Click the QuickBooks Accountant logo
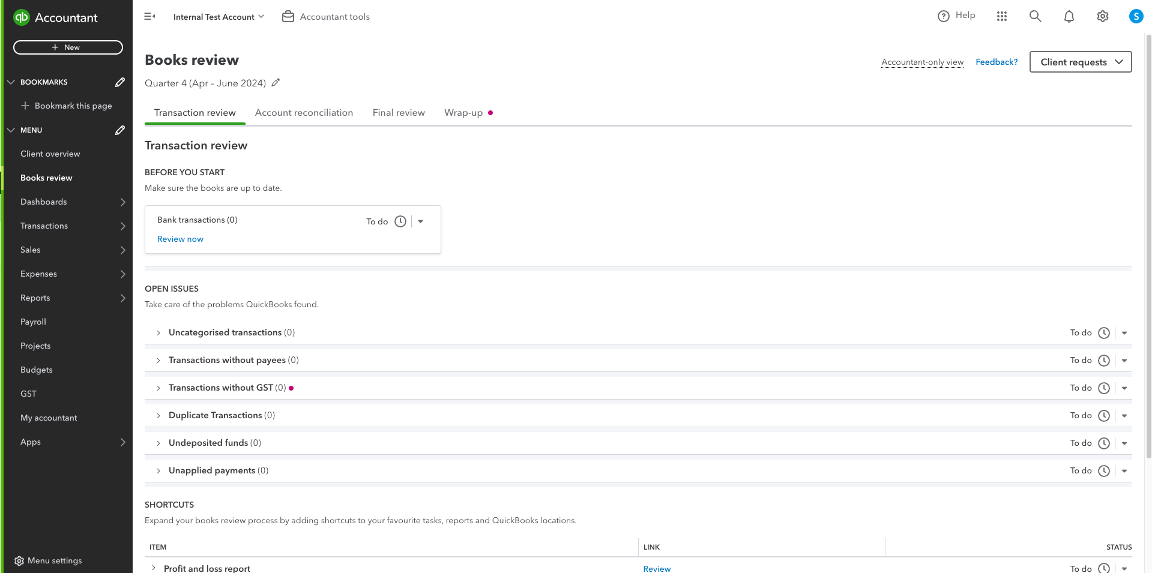The image size is (1152, 573). pyautogui.click(x=55, y=17)
